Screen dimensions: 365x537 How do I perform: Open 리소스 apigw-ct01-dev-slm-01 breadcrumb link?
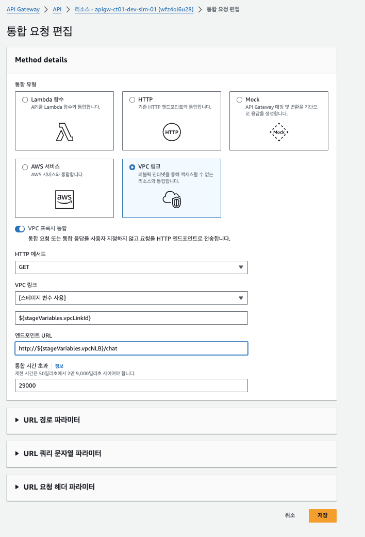(x=134, y=9)
